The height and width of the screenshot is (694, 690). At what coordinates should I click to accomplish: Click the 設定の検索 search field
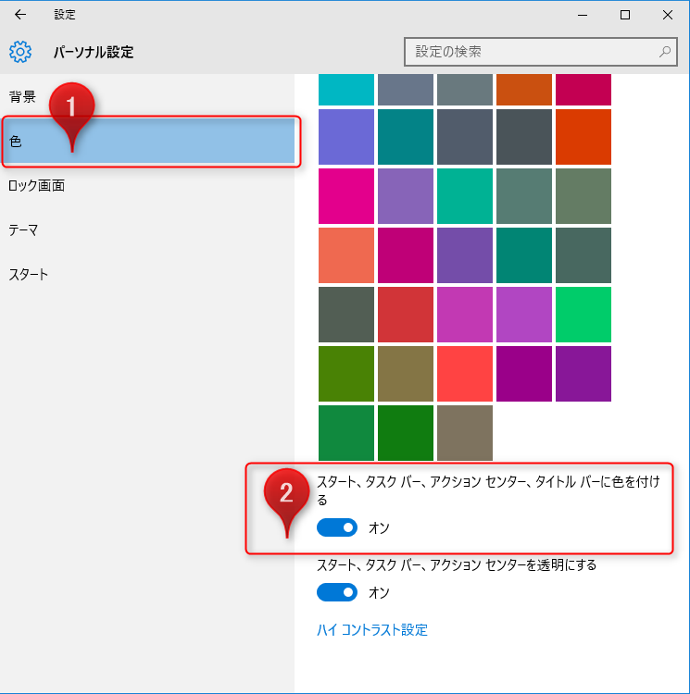coord(540,52)
